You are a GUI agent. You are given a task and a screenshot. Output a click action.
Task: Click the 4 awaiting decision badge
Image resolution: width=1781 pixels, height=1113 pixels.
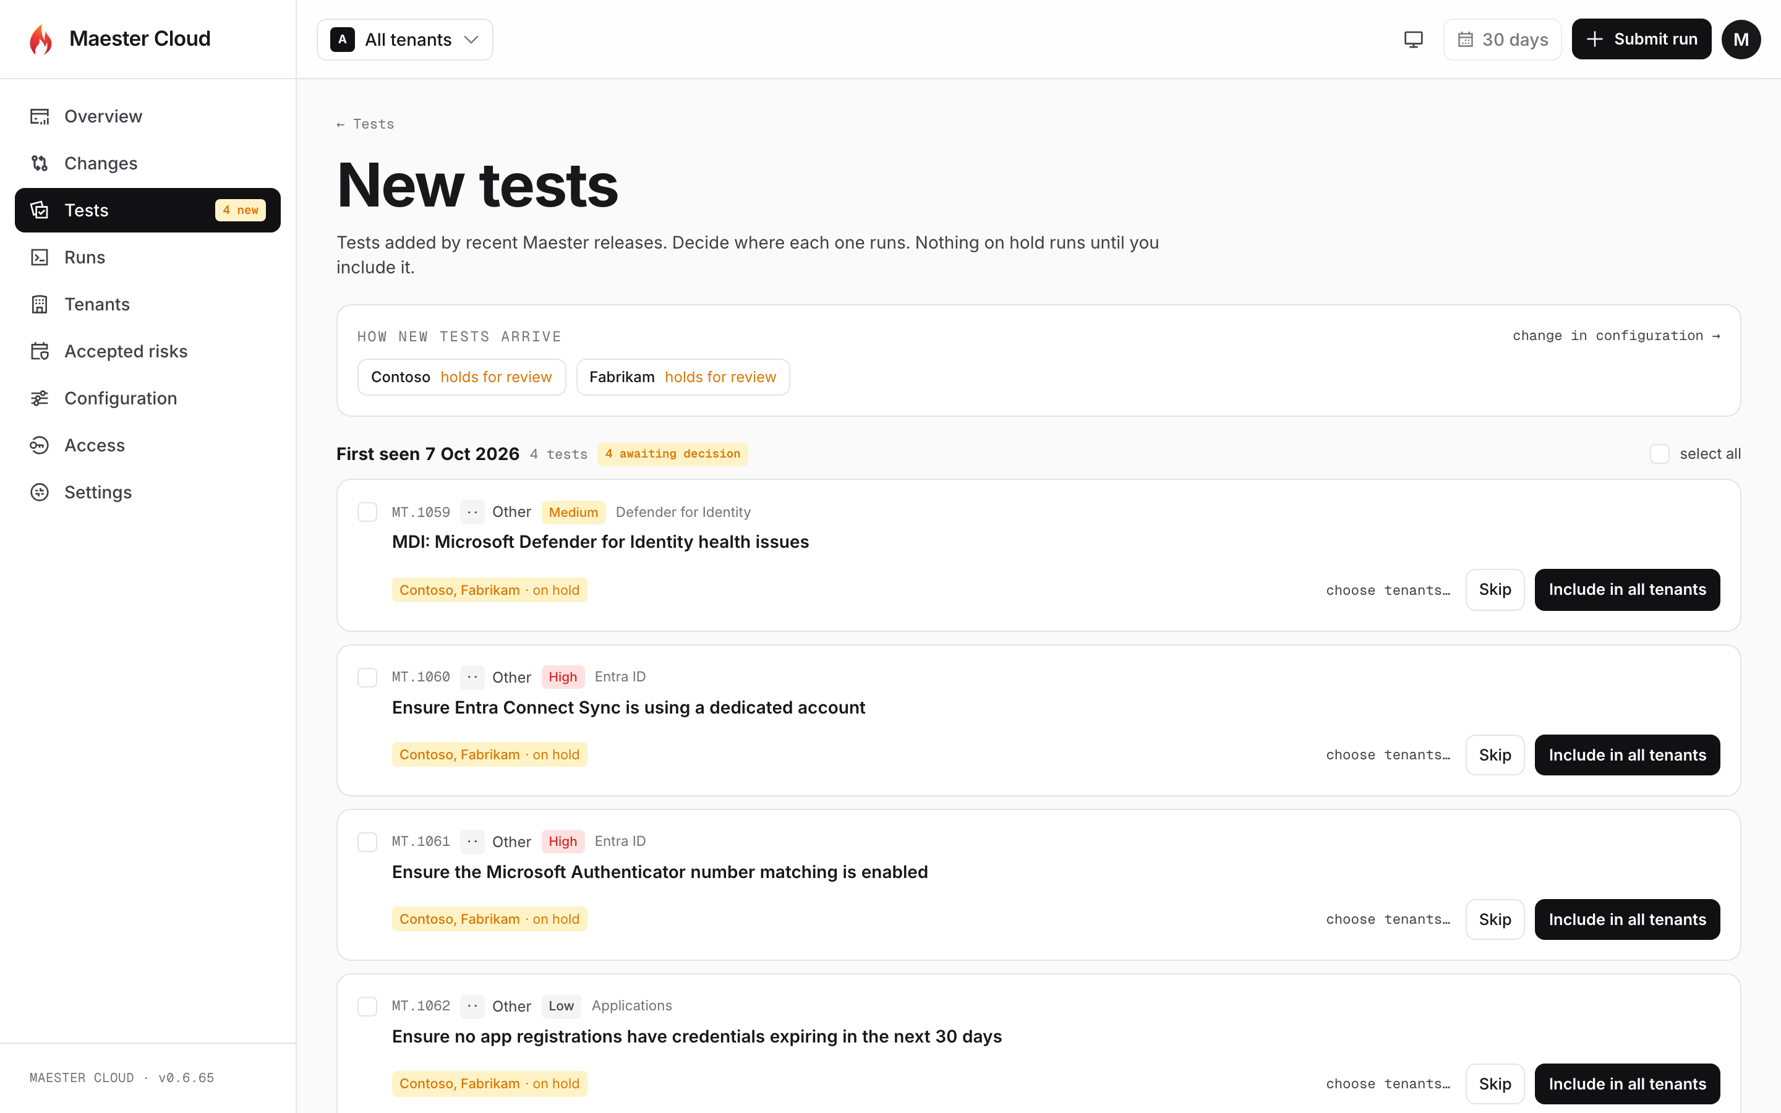click(673, 454)
